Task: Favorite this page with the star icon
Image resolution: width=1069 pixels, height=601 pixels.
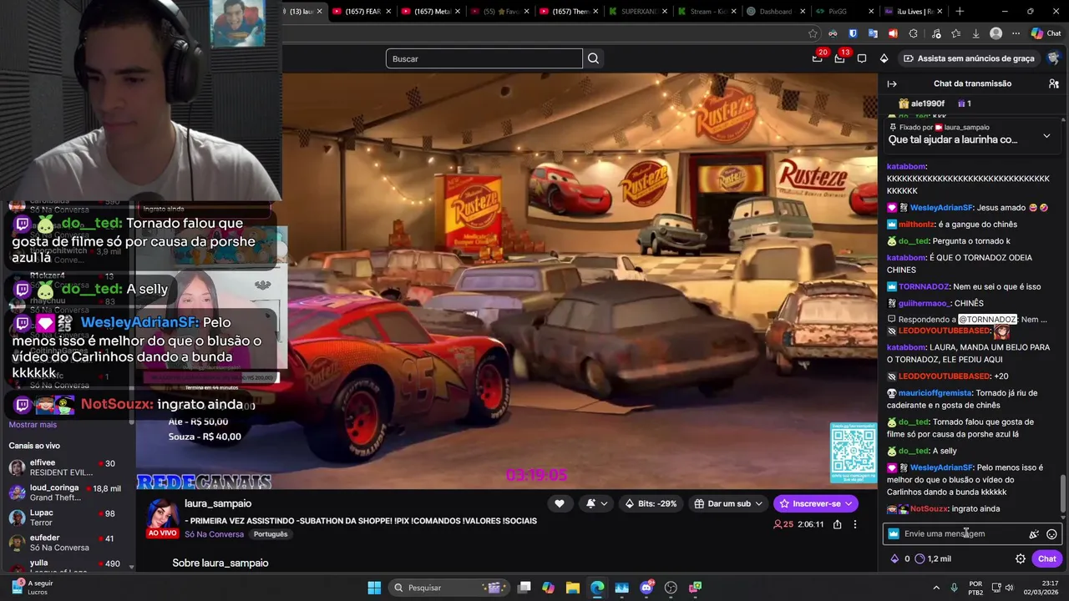Action: tap(813, 33)
